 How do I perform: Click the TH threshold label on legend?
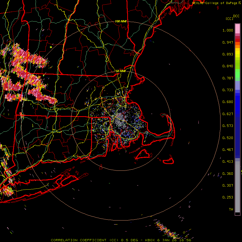click(x=231, y=209)
